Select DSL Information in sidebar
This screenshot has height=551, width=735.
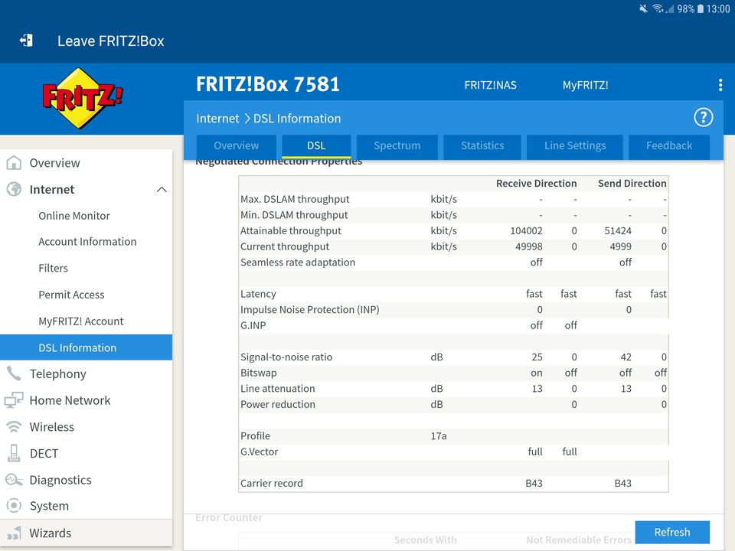[87, 347]
